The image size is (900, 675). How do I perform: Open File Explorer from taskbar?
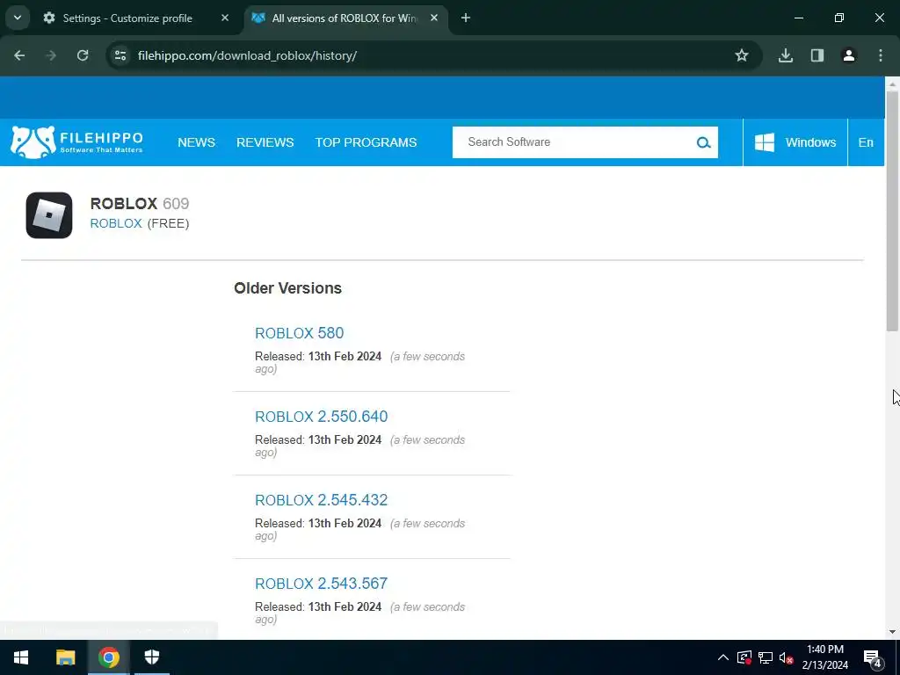(65, 657)
